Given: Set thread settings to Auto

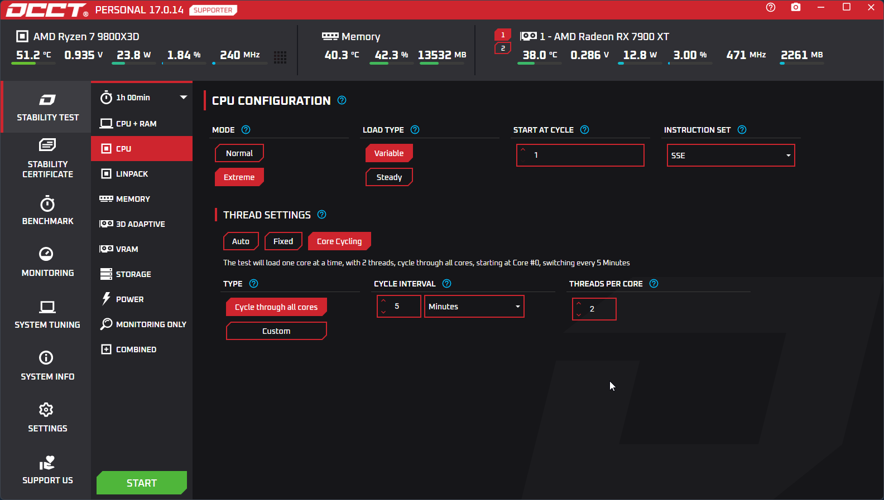Looking at the screenshot, I should click(x=241, y=241).
